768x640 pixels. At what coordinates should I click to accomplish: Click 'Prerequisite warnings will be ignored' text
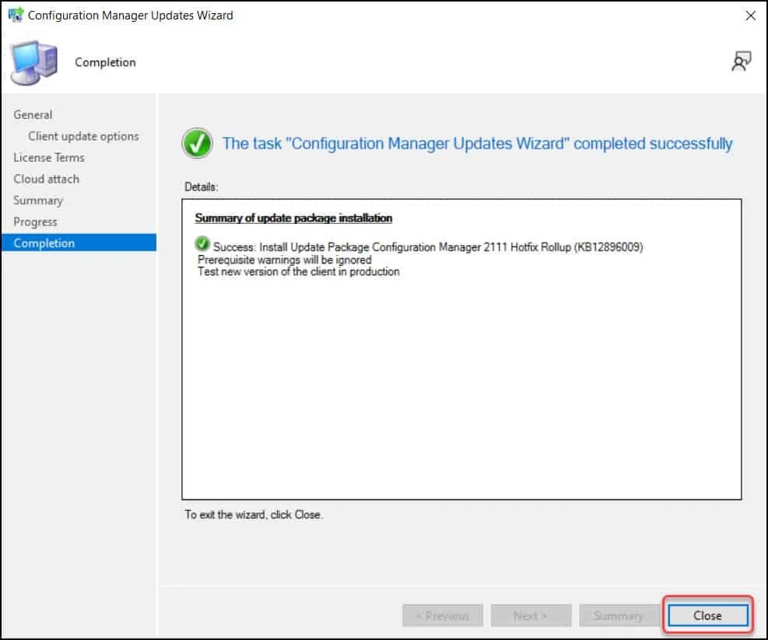click(285, 260)
